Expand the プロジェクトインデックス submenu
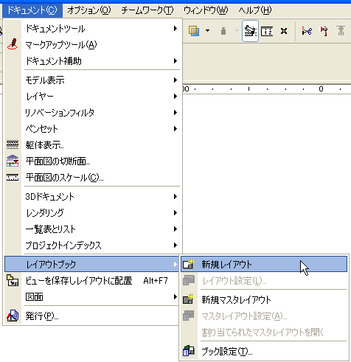 pyautogui.click(x=92, y=246)
